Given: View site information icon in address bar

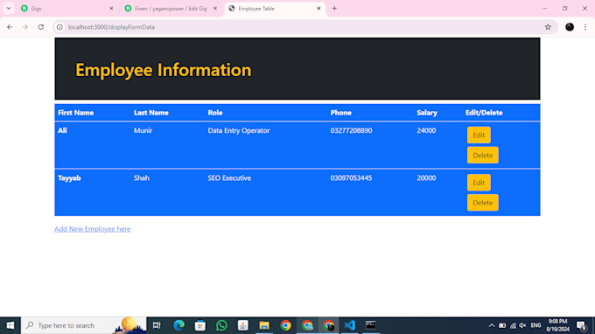Looking at the screenshot, I should [x=59, y=27].
